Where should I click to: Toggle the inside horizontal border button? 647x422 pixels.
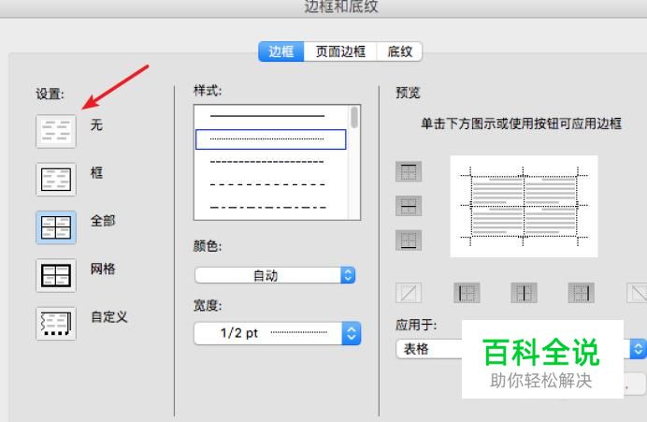(409, 206)
